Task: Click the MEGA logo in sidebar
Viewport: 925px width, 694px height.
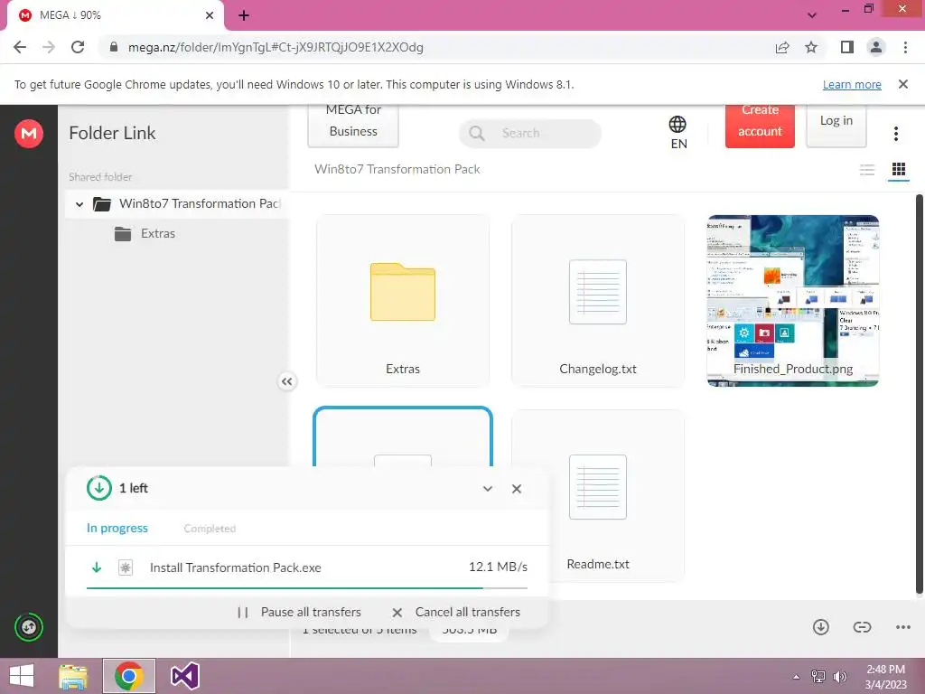Action: click(28, 134)
